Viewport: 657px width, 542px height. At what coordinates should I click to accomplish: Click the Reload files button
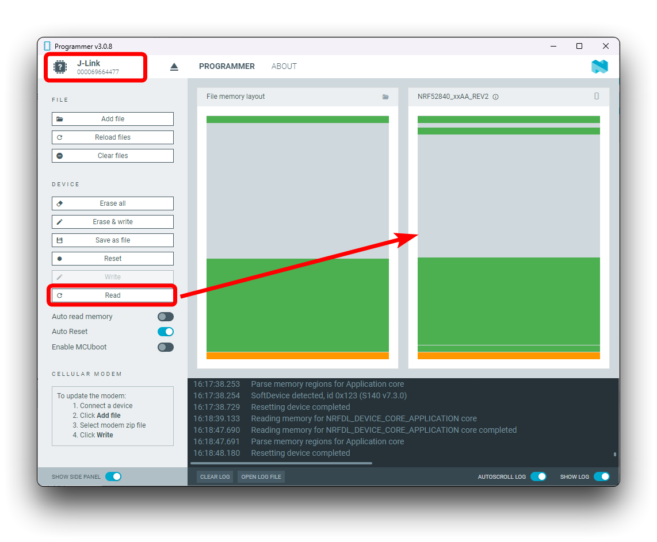pyautogui.click(x=113, y=137)
